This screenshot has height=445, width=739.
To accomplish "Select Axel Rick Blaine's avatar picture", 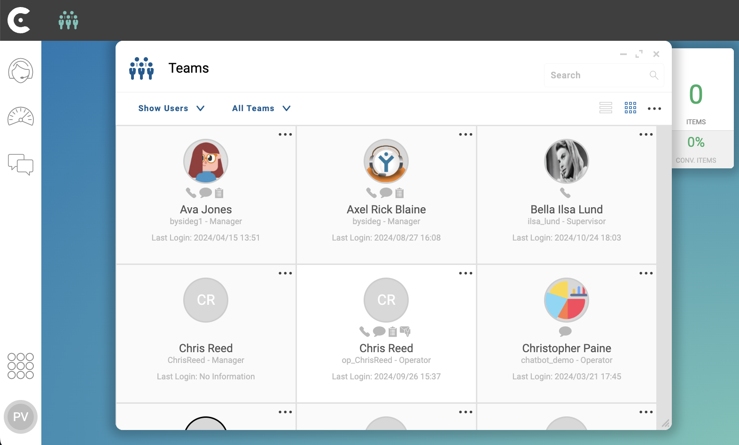I will point(386,161).
